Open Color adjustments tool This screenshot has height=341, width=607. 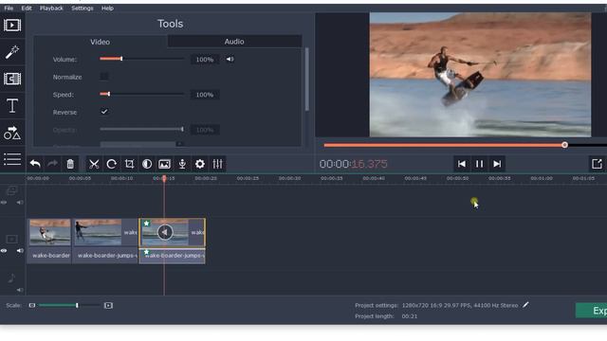147,164
